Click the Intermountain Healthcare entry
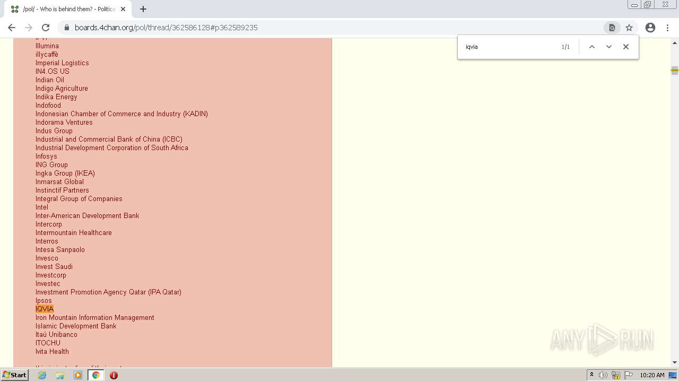Viewport: 679px width, 382px height. click(x=74, y=232)
